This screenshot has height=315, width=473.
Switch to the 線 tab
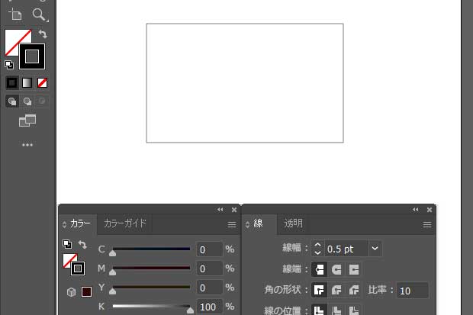[x=258, y=223]
